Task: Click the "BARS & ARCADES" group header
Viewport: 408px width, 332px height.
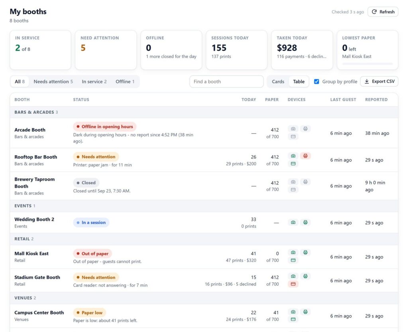Action: tap(204, 112)
